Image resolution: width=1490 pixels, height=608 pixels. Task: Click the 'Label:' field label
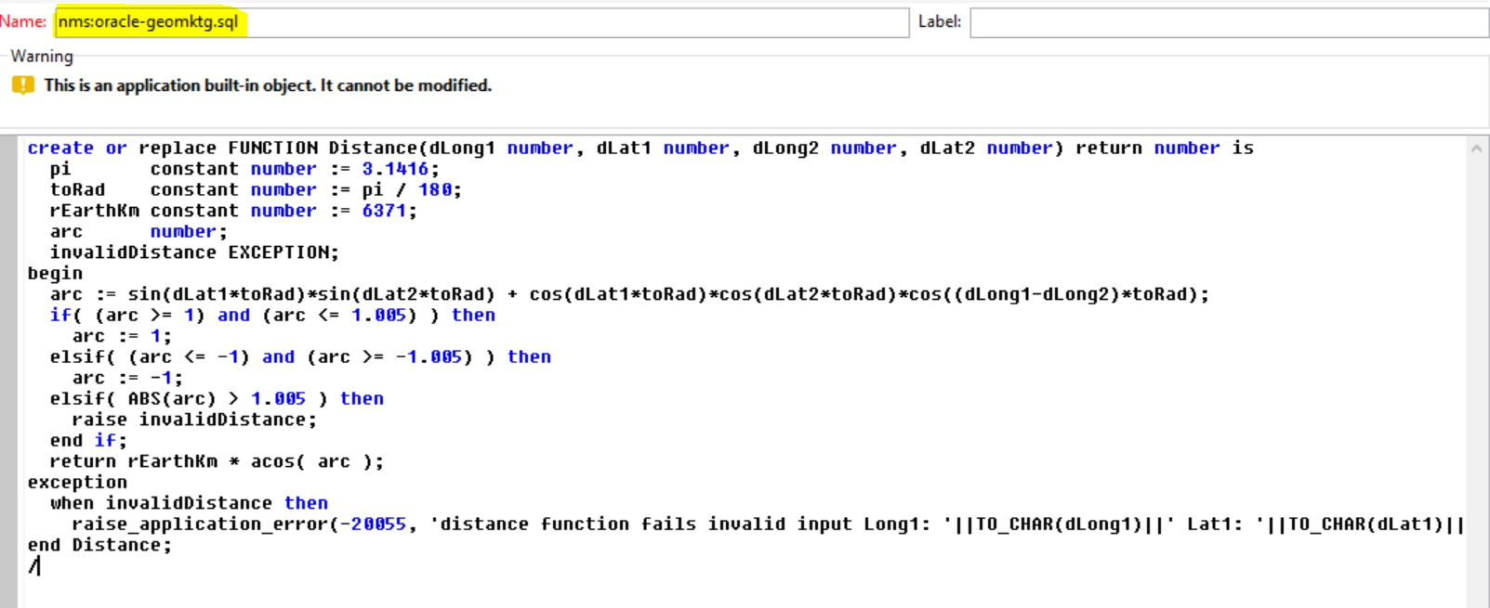tap(940, 21)
